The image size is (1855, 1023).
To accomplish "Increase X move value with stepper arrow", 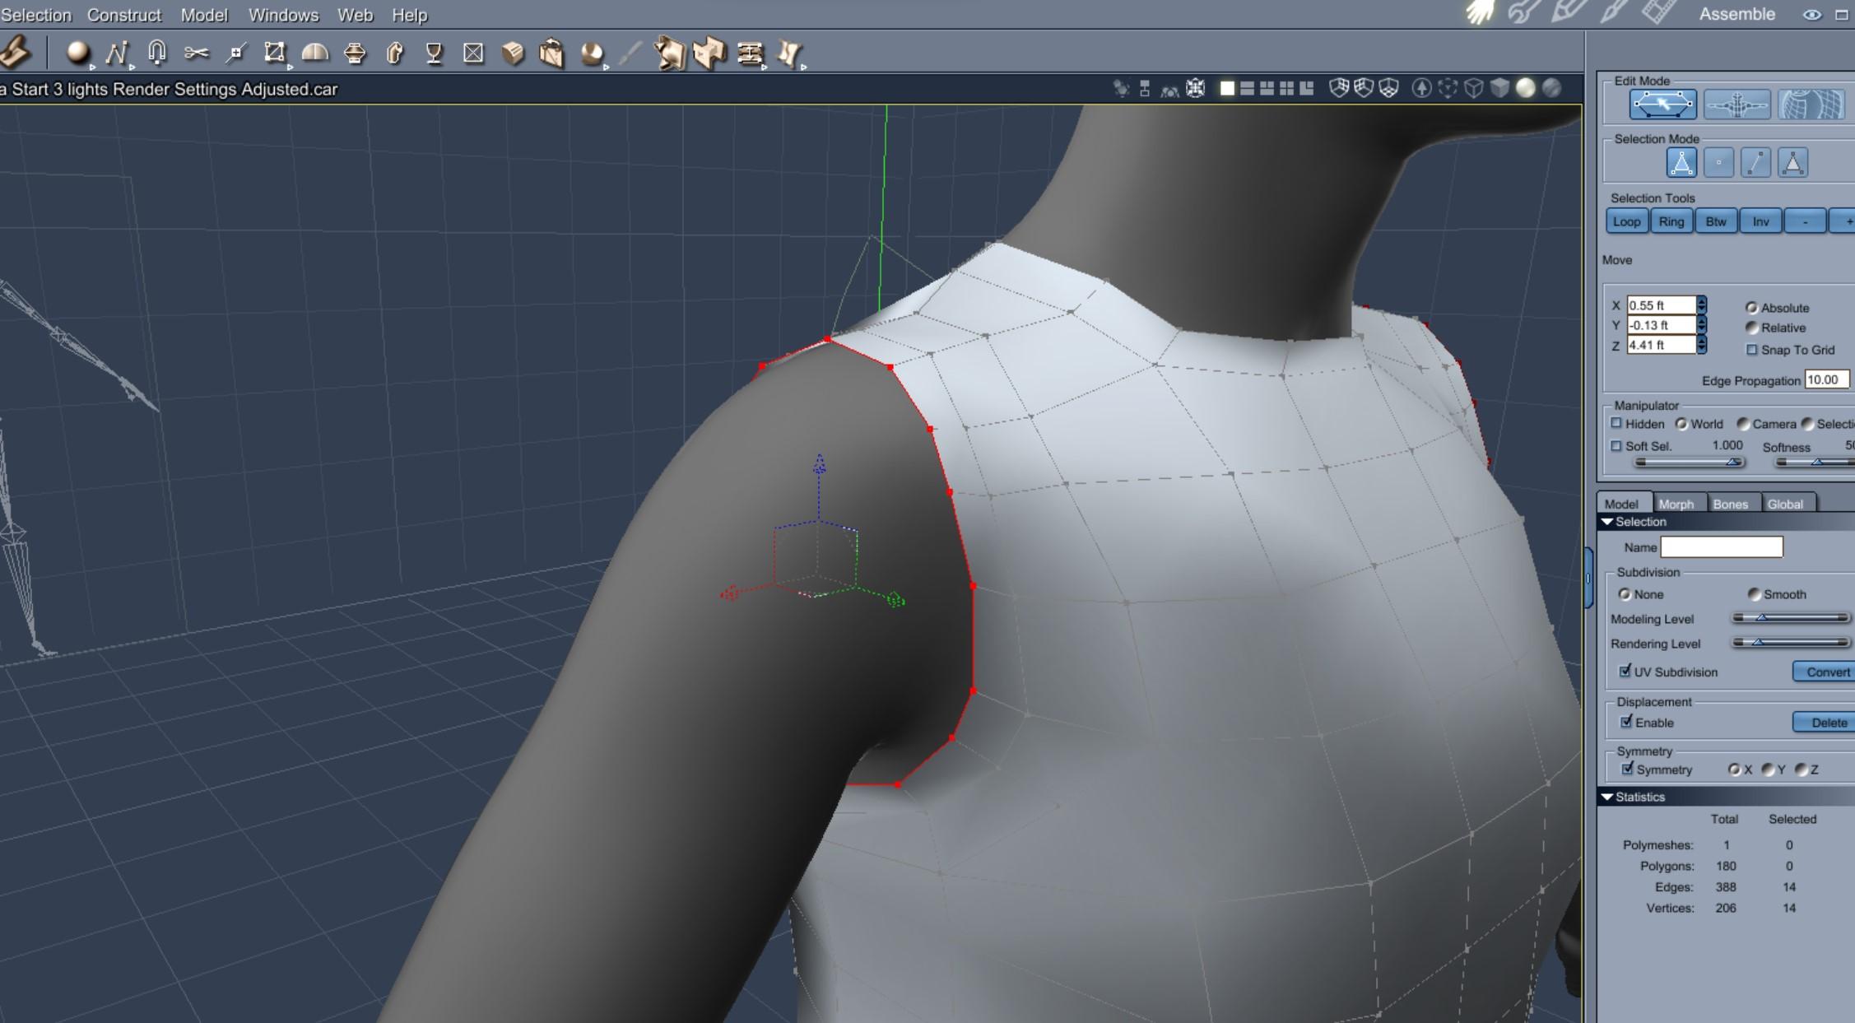I will tap(1701, 300).
